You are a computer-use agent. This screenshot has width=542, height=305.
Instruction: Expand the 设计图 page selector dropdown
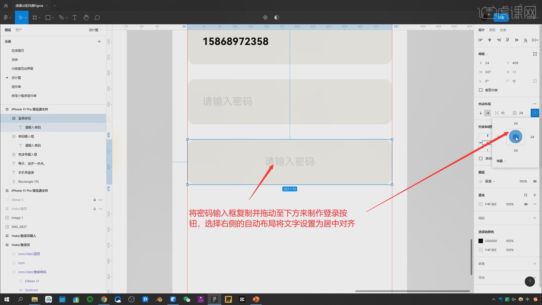95,30
